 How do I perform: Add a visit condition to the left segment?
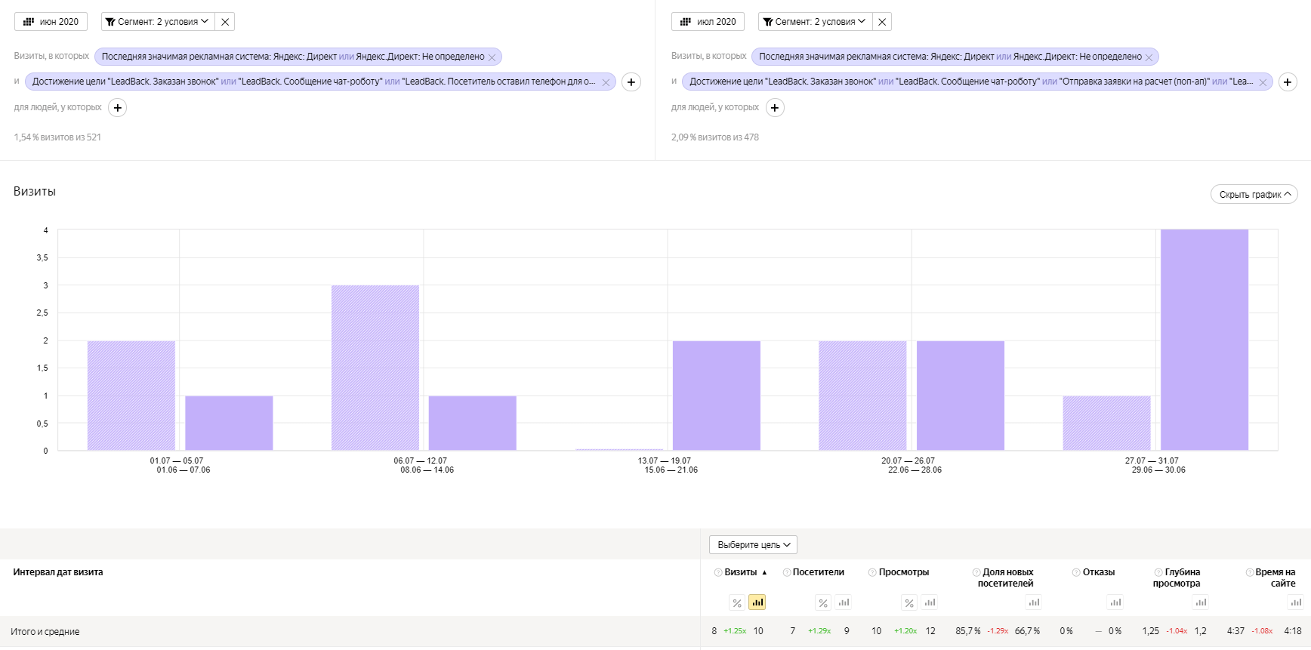click(631, 82)
